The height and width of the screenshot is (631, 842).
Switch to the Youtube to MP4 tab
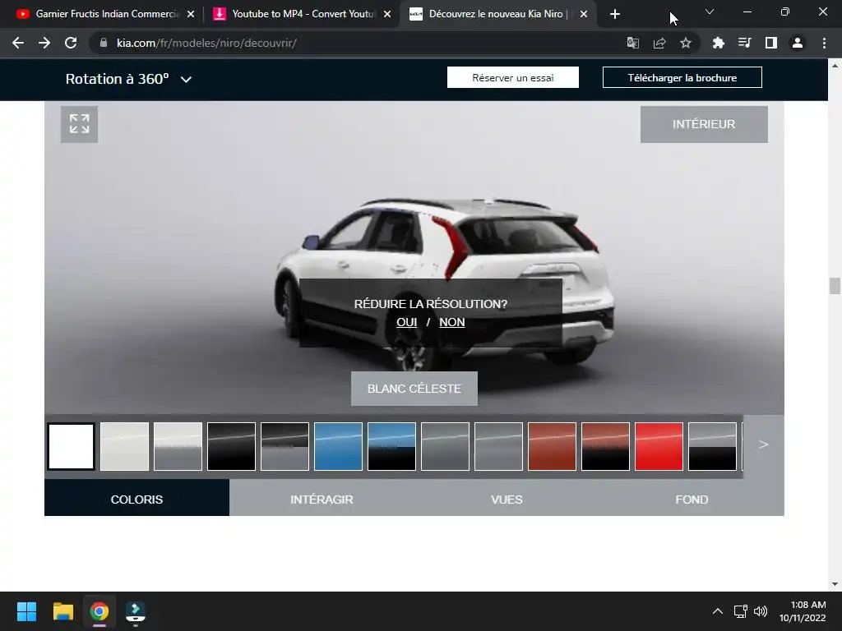[301, 14]
